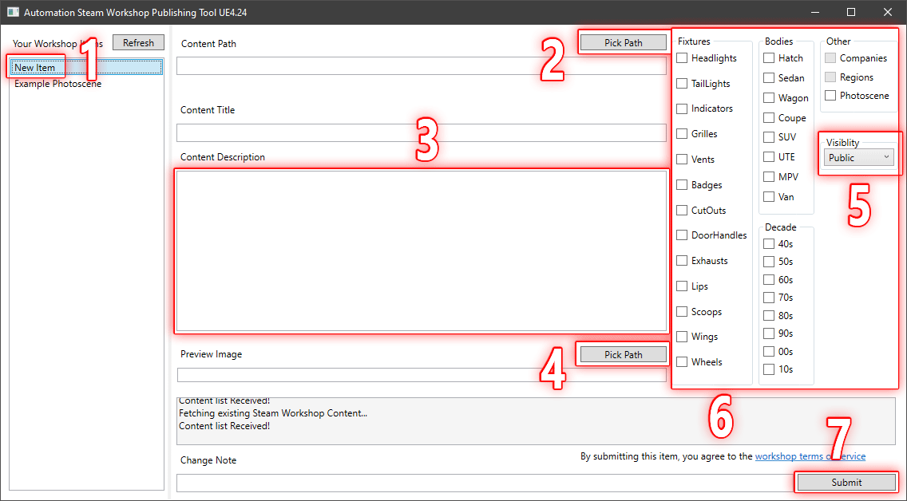This screenshot has height=501, width=907.
Task: Check the 90s decade tag
Action: 769,333
